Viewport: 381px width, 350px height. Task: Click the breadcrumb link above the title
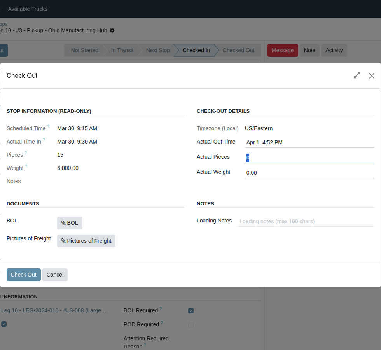tap(3, 24)
